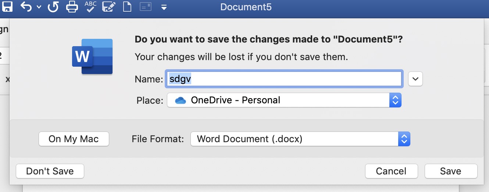Click the Print icon
Viewport: 489px width, 192px height.
[72, 7]
